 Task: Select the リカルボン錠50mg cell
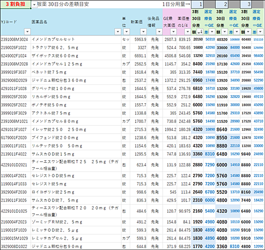pyautogui.click(x=76, y=97)
